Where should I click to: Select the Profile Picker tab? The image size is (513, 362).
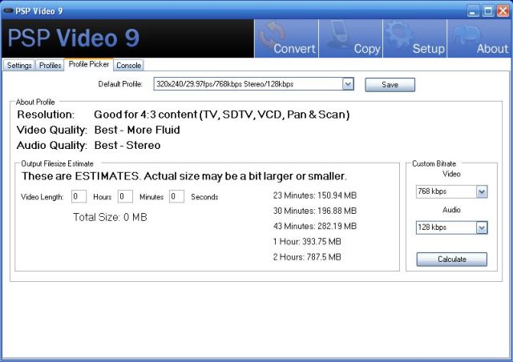coord(88,65)
